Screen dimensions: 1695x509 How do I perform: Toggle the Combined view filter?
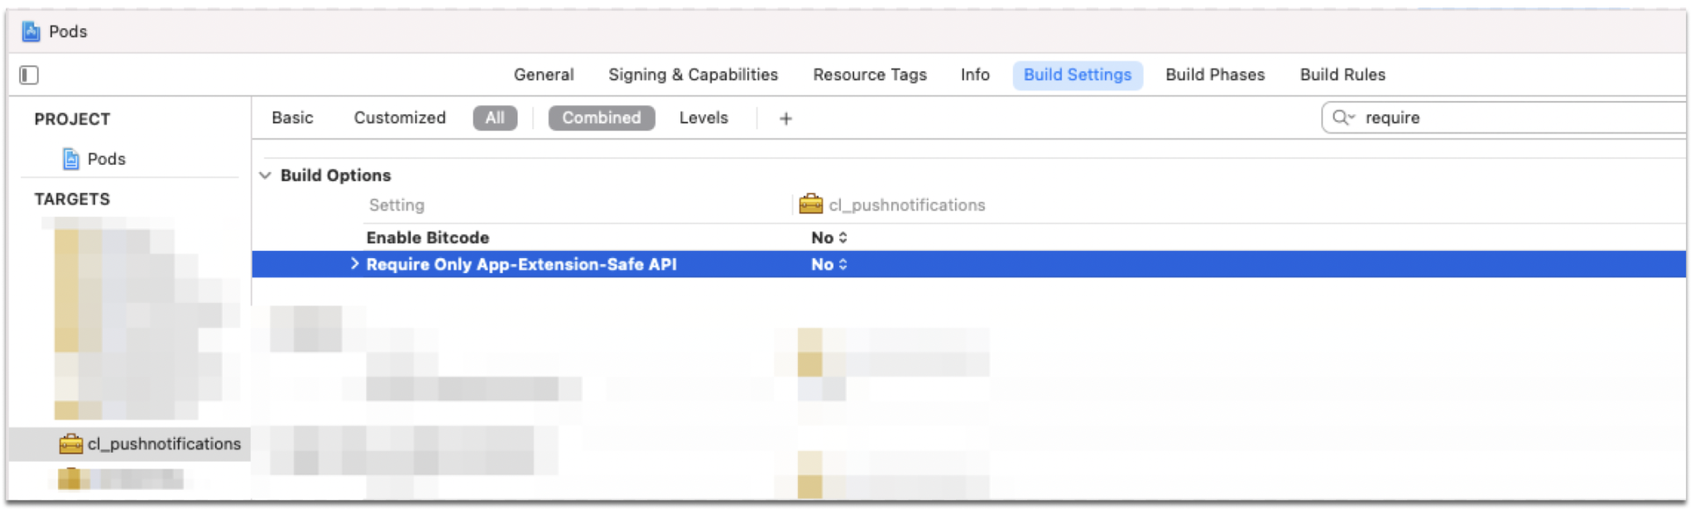[x=601, y=118]
